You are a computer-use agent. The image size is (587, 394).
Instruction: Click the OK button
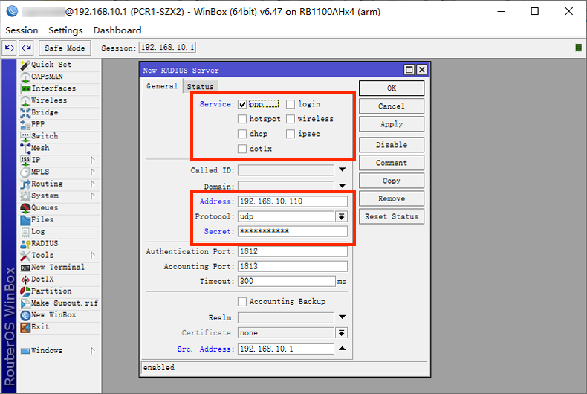tap(392, 88)
